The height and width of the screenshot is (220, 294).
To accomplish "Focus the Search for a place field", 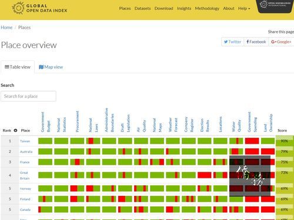I will click(x=28, y=96).
